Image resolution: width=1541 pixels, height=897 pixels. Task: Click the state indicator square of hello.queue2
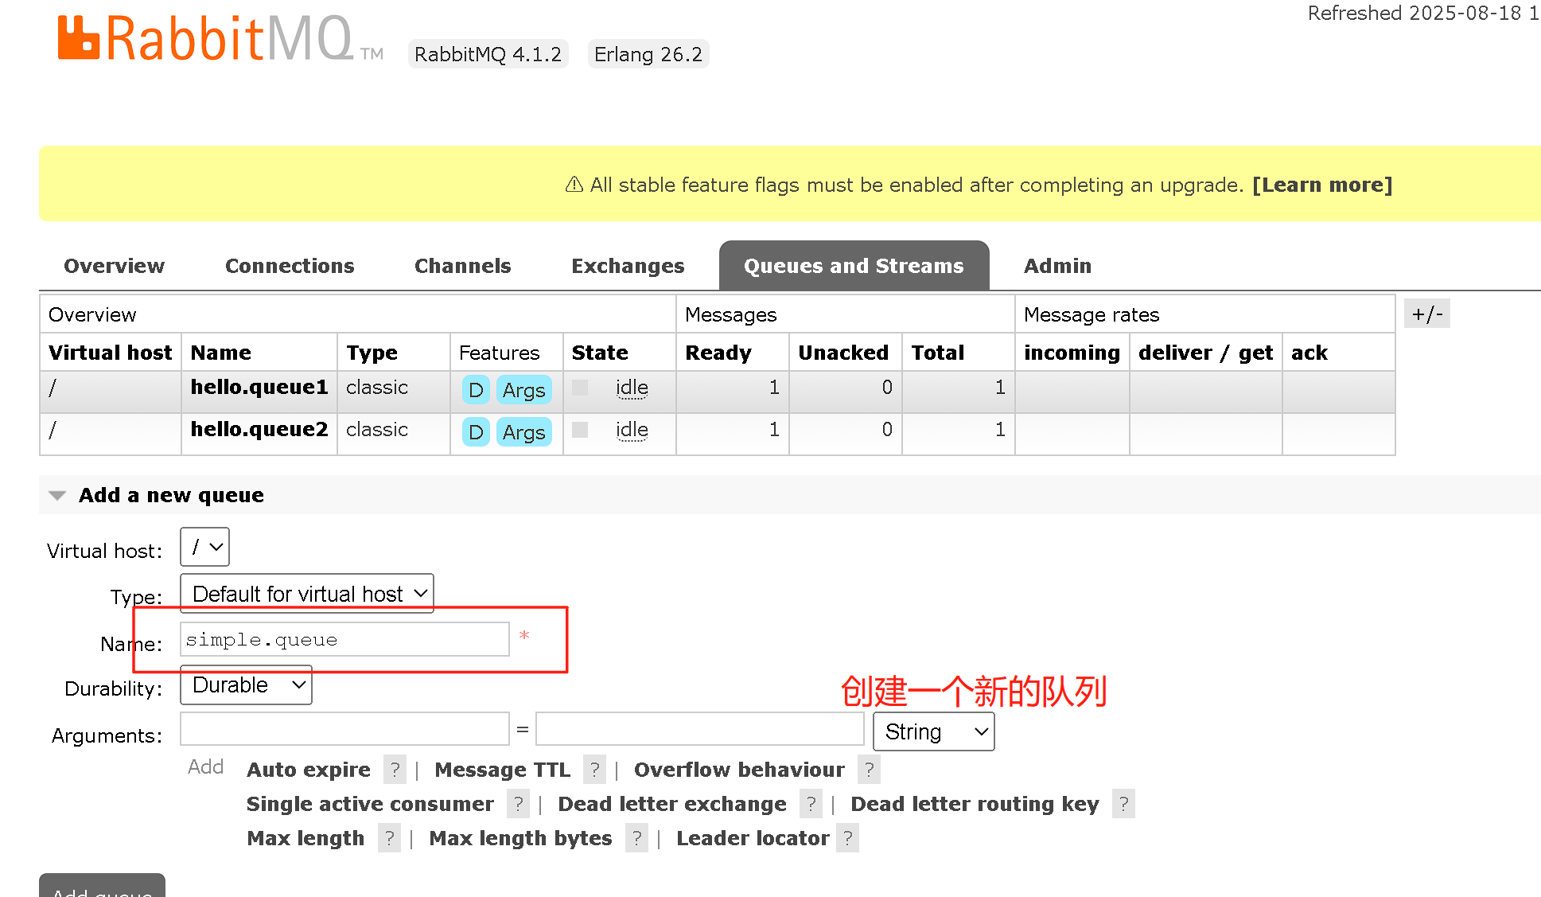click(x=580, y=430)
